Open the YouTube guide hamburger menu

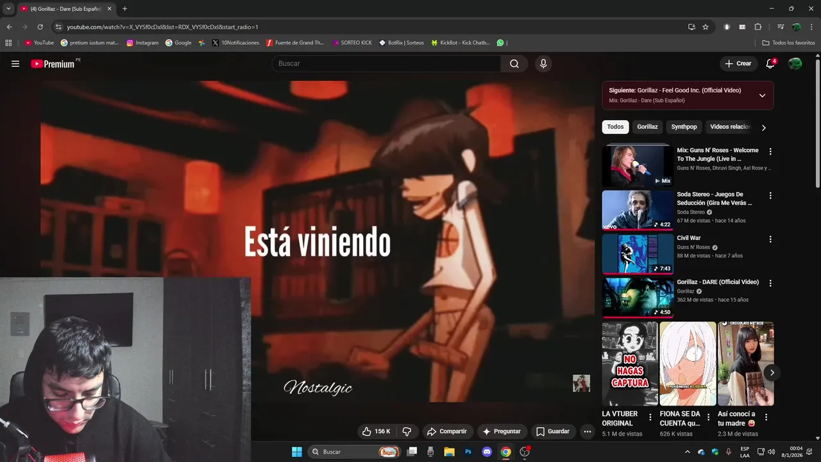pos(15,64)
